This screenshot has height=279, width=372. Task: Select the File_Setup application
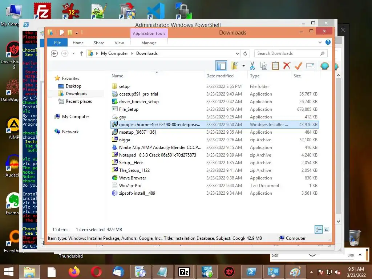coord(215,109)
